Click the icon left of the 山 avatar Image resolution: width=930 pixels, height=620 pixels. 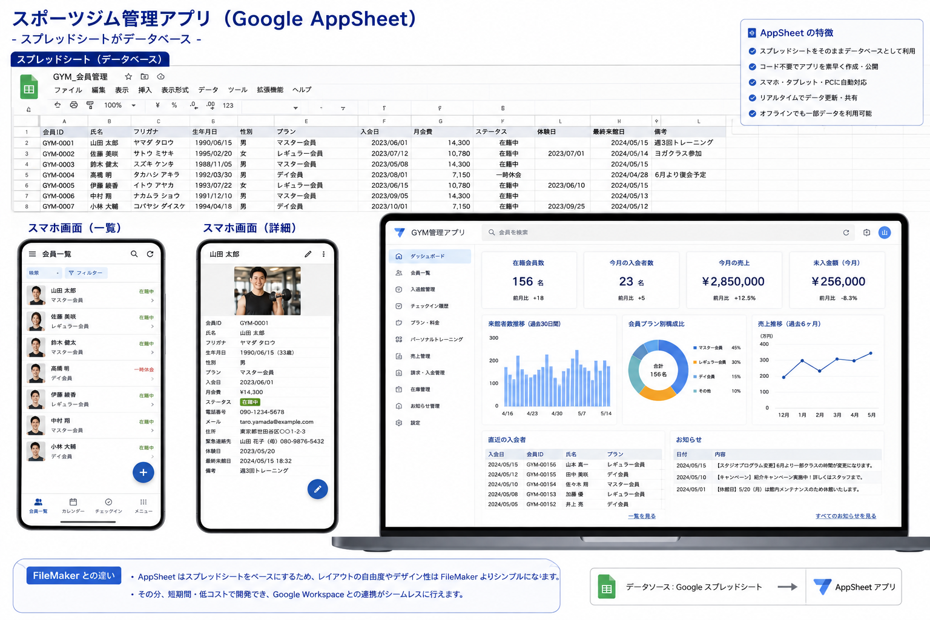[867, 232]
